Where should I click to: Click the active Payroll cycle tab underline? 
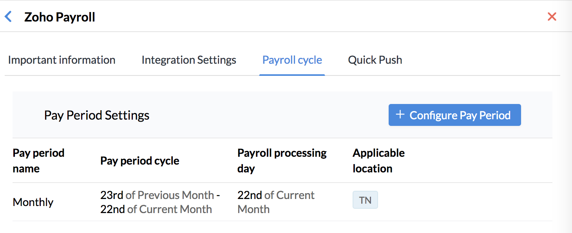pyautogui.click(x=292, y=74)
